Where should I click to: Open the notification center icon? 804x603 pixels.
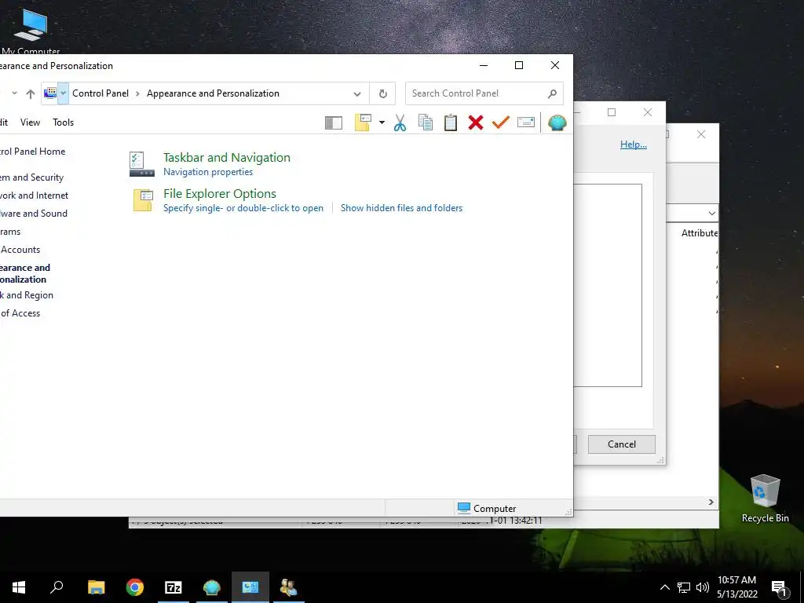[780, 589]
